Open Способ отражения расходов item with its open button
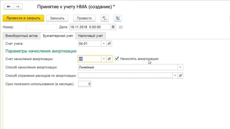This screenshot has width=230, height=129. 180,76
